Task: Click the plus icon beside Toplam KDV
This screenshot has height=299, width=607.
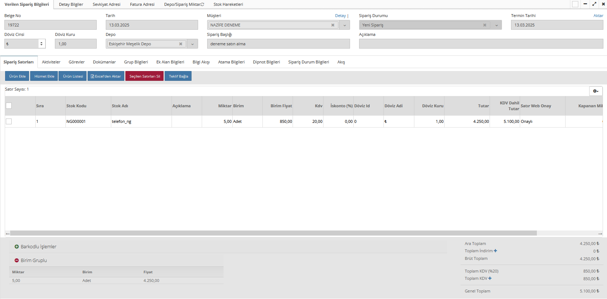Action: tap(490, 278)
